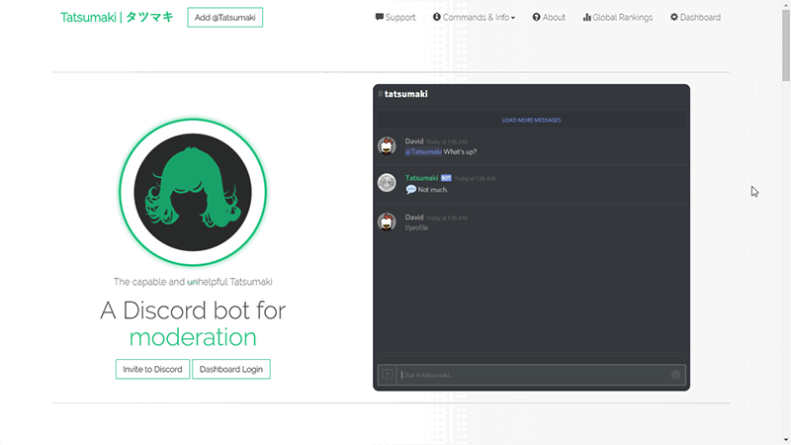The height and width of the screenshot is (445, 791).
Task: Click the Global Rankings bar chart icon
Action: point(587,18)
